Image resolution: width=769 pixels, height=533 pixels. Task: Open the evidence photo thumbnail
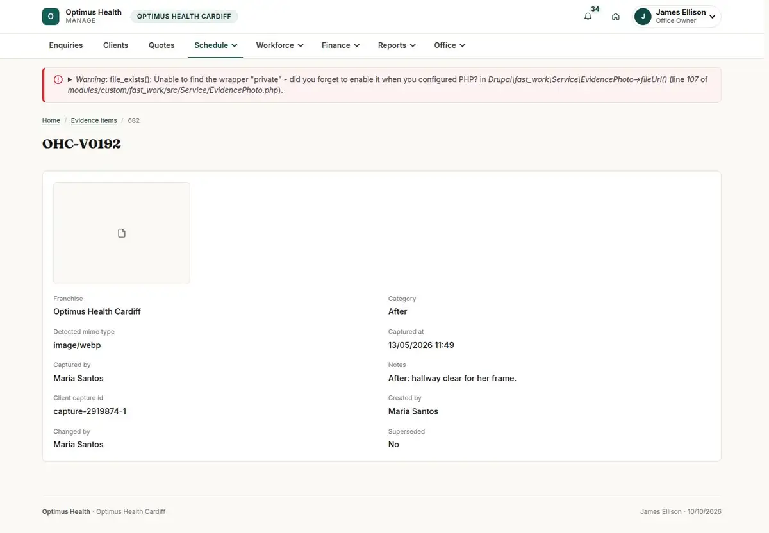click(x=122, y=233)
